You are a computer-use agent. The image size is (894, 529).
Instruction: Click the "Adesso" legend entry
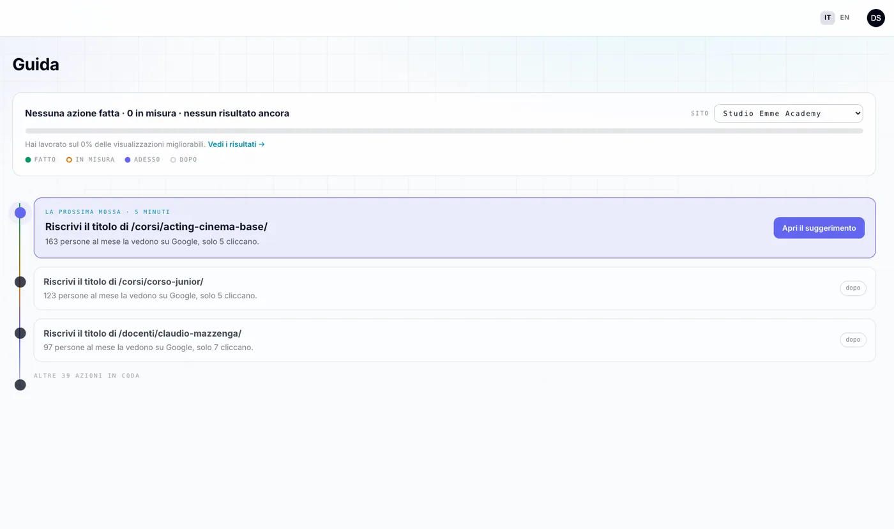pos(142,160)
